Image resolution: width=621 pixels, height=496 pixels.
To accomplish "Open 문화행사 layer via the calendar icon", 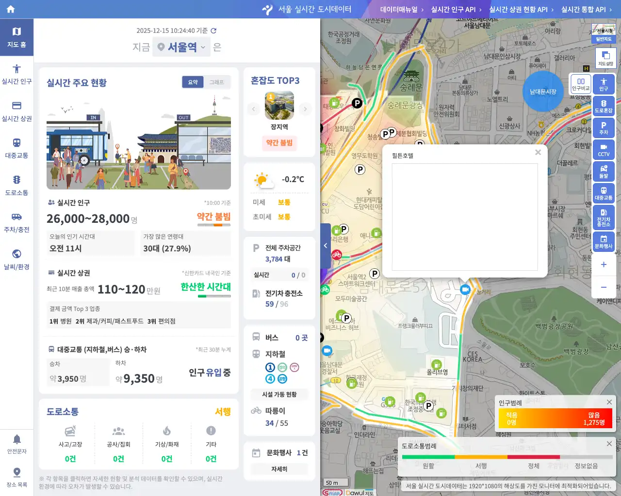I will 604,239.
